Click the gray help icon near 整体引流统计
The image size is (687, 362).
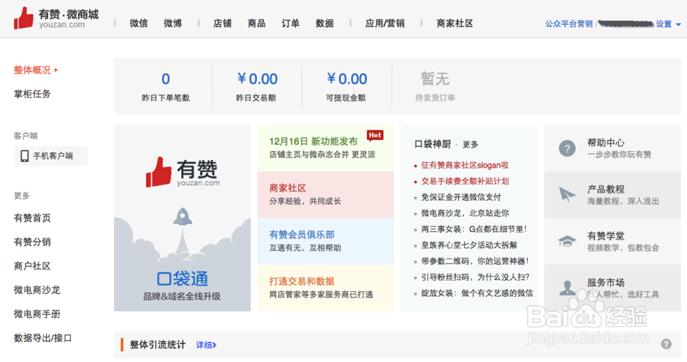(666, 344)
